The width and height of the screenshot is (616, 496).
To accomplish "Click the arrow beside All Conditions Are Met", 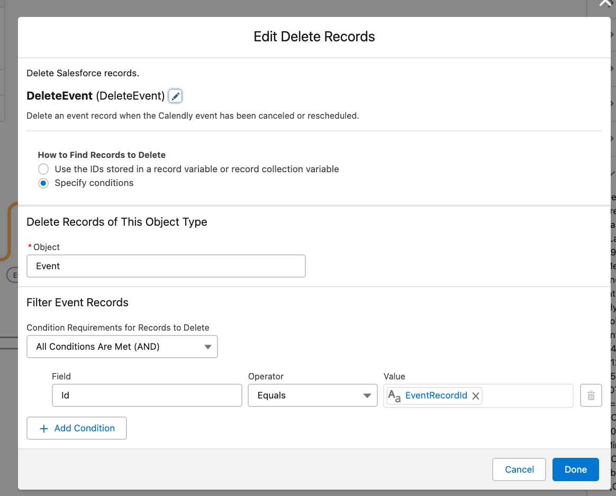I will [x=207, y=347].
